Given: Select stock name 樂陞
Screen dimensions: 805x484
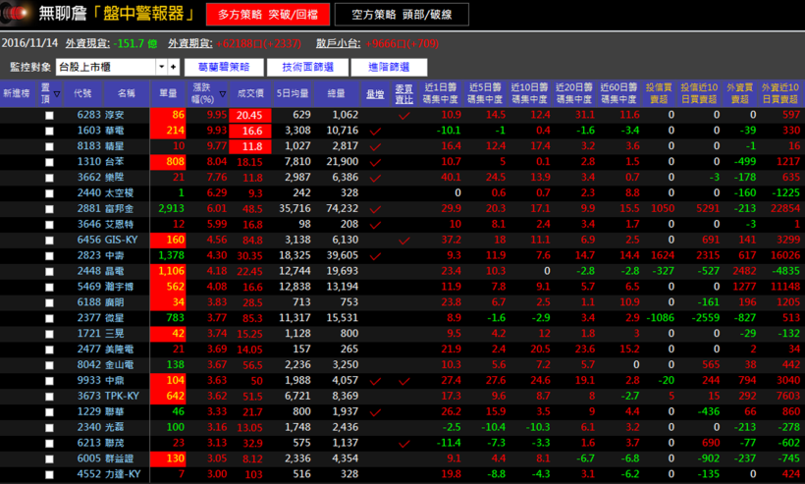Looking at the screenshot, I should (x=115, y=178).
